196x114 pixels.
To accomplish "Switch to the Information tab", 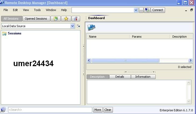I will (x=143, y=77).
